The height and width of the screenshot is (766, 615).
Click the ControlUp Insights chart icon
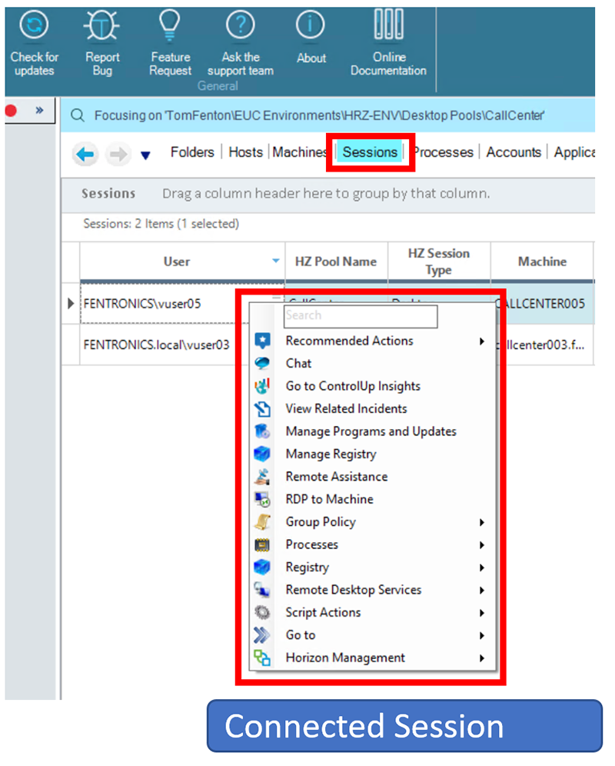click(x=262, y=386)
